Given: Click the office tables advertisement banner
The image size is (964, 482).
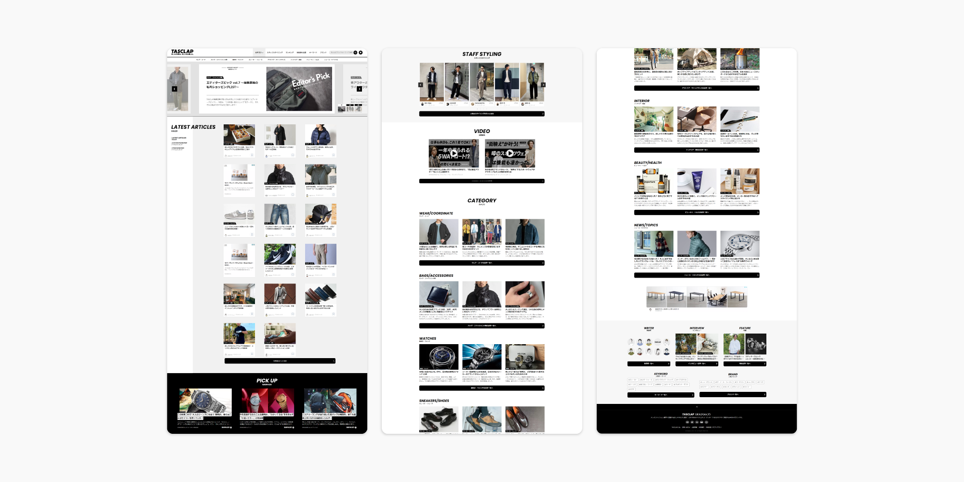Looking at the screenshot, I should coord(696,297).
